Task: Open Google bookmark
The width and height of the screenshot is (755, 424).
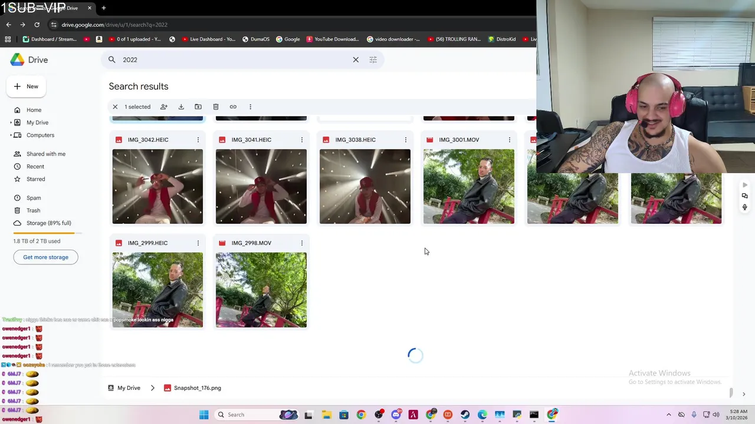Action: pos(288,39)
